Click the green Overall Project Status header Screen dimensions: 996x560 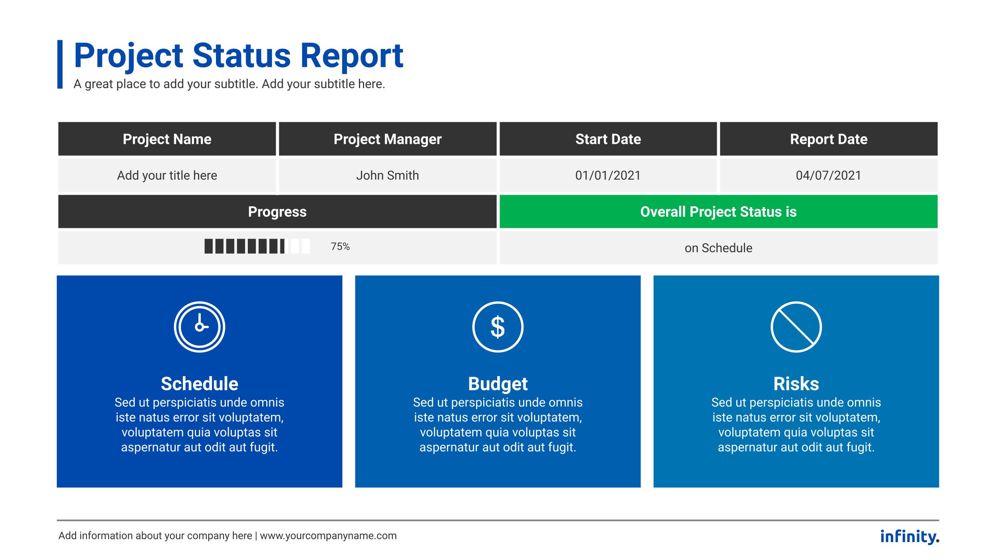[718, 211]
